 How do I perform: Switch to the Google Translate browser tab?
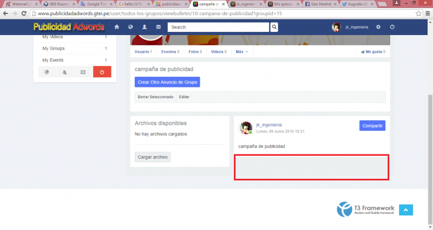96,4
